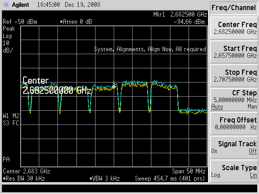The image size is (259, 194).
Task: Set Scale Type to Log
Action: tap(216, 175)
